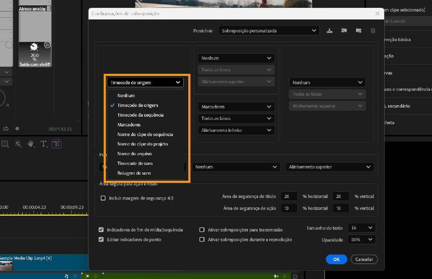Select the Type (T) tool
This screenshot has height=279, width=432.
(44, 144)
